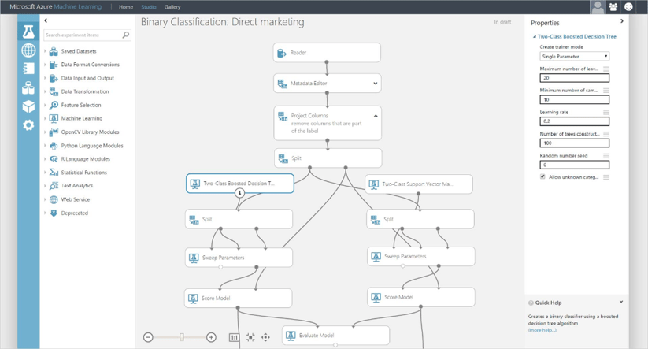Image resolution: width=648 pixels, height=349 pixels.
Task: Go to the Gallery tab in header
Action: (x=172, y=7)
